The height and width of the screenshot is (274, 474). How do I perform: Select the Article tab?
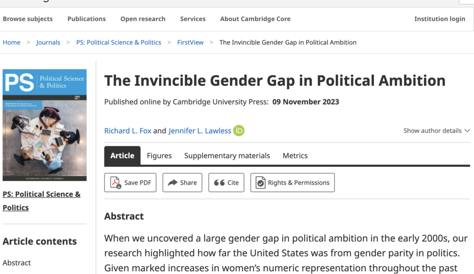pos(122,156)
